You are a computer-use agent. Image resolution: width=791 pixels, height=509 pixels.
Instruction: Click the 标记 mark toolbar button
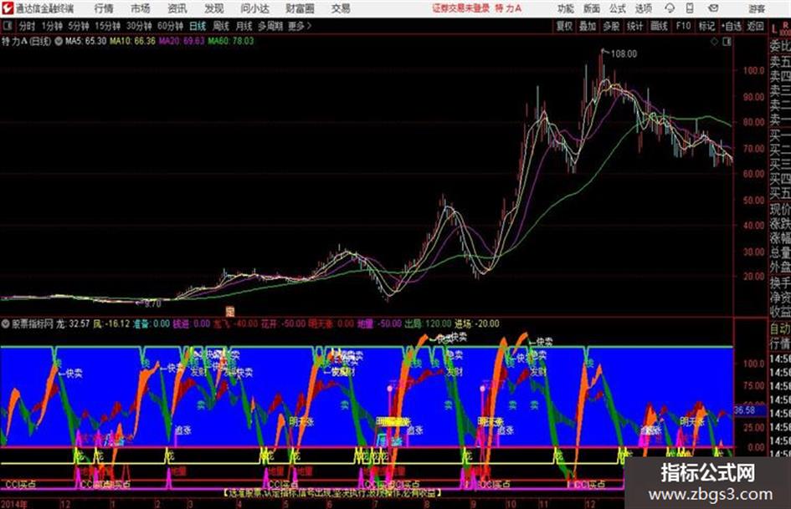(706, 26)
